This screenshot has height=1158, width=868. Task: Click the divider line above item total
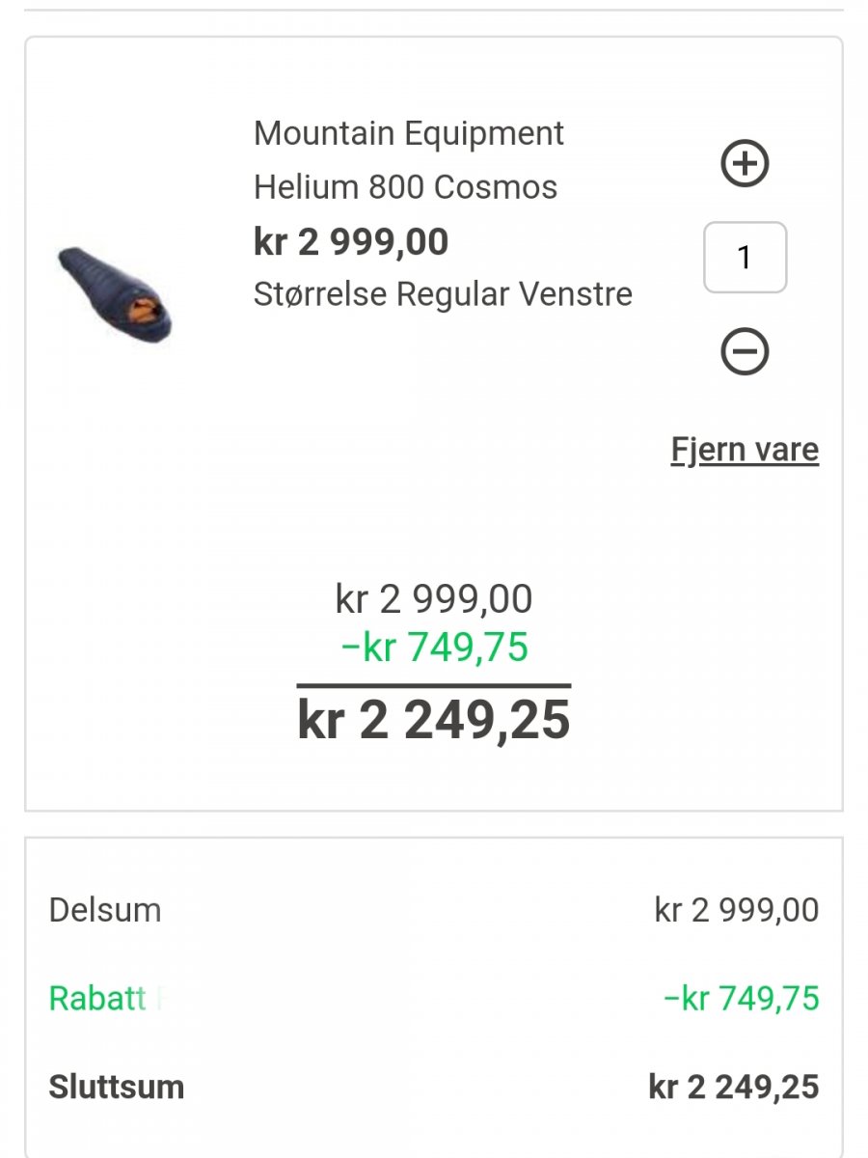pos(434,685)
